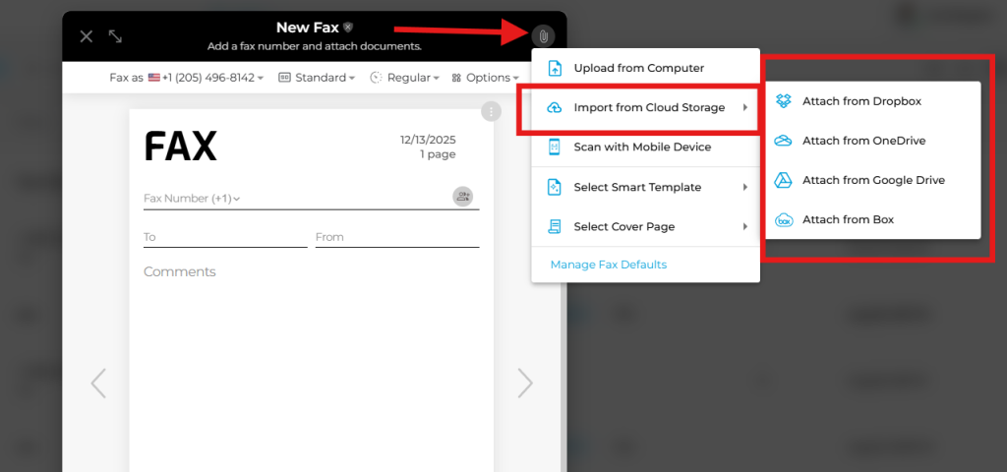The width and height of the screenshot is (1007, 472).
Task: Click the From input field
Action: pos(397,237)
